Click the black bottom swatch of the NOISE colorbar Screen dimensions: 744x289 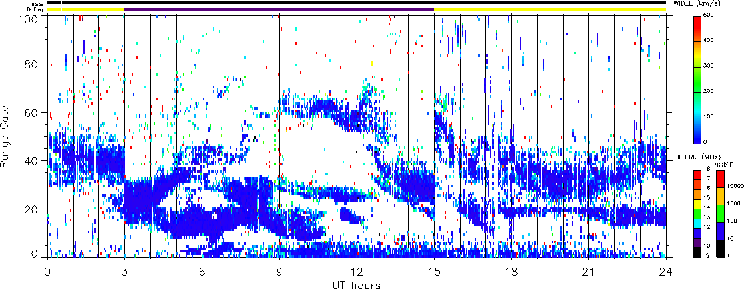point(720,248)
